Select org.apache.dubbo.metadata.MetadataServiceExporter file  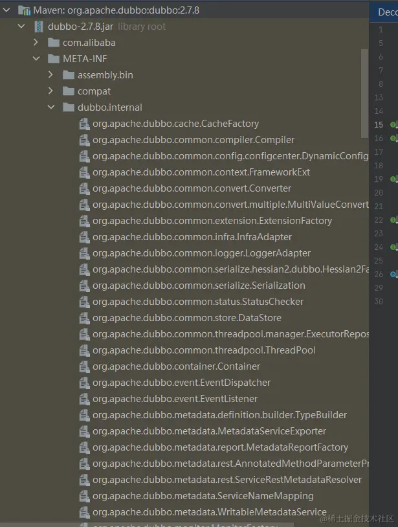(209, 431)
